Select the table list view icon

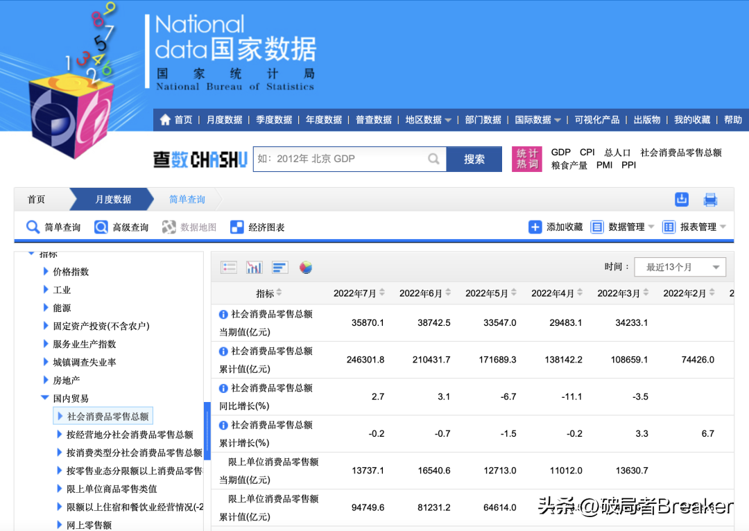[229, 267]
